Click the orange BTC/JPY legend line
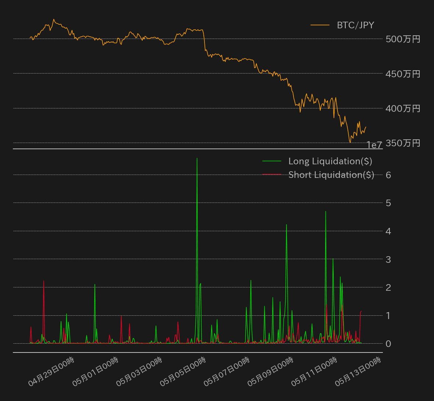 [x=320, y=25]
